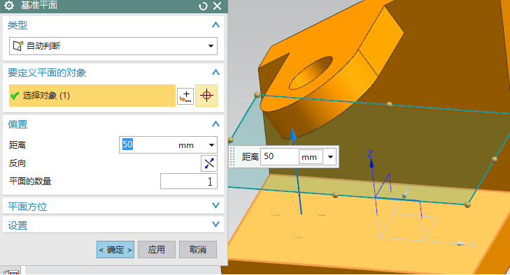Image resolution: width=510 pixels, height=275 pixels.
Task: Close the 基准平面 dialog
Action: (x=218, y=6)
